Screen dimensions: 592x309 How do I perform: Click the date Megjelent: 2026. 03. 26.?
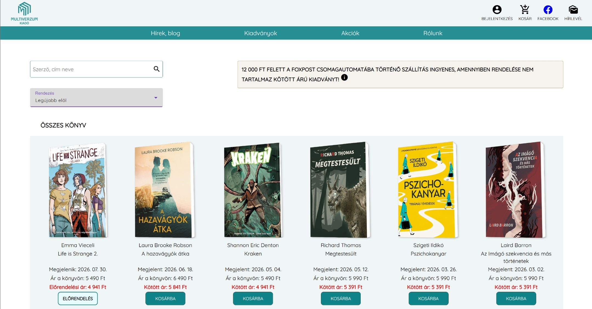pyautogui.click(x=428, y=269)
